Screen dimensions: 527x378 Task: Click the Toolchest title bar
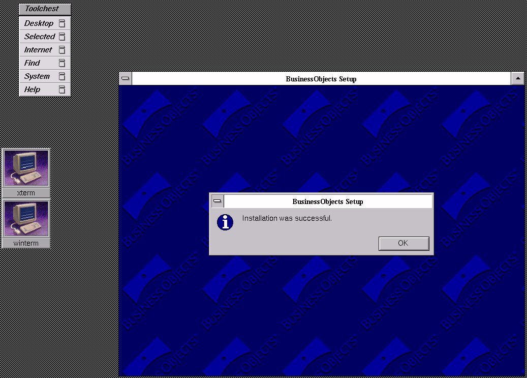pos(44,9)
